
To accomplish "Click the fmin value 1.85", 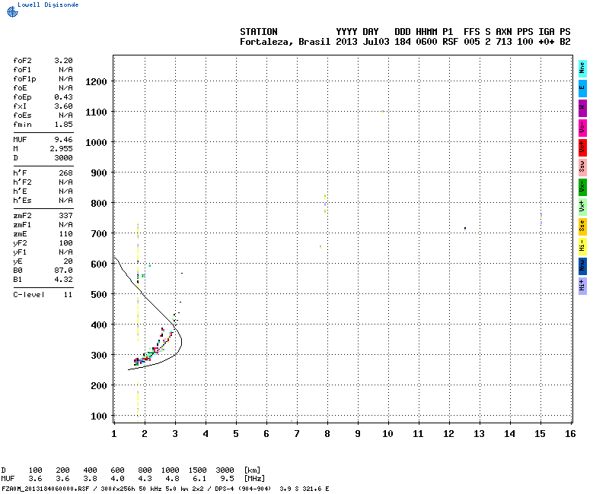I will (x=63, y=125).
